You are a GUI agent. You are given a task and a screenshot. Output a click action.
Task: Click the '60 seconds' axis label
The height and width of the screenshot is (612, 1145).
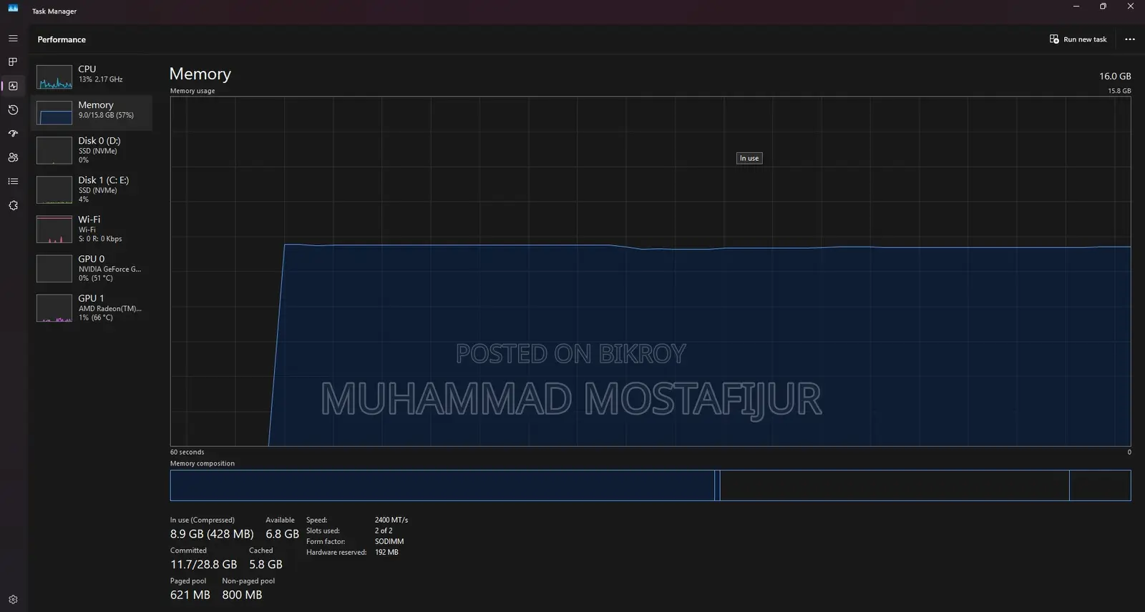[187, 452]
